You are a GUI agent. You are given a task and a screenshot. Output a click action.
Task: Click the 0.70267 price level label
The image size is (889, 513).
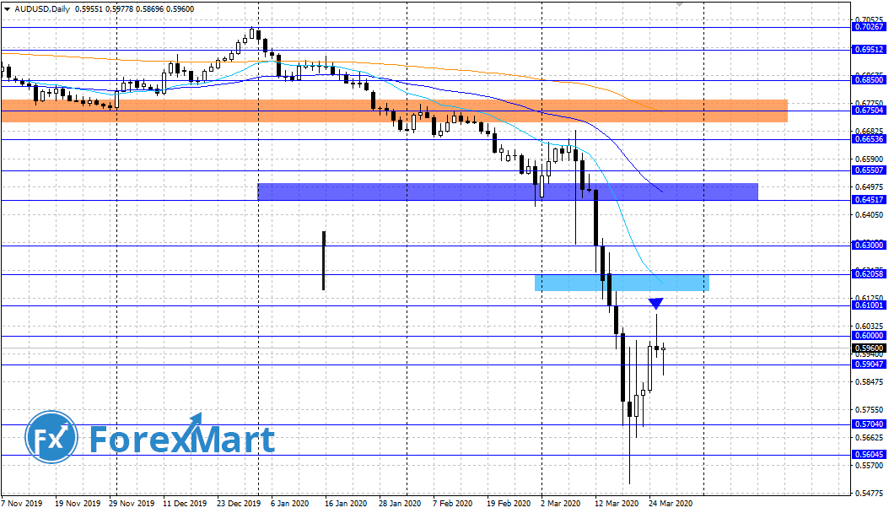pos(869,27)
